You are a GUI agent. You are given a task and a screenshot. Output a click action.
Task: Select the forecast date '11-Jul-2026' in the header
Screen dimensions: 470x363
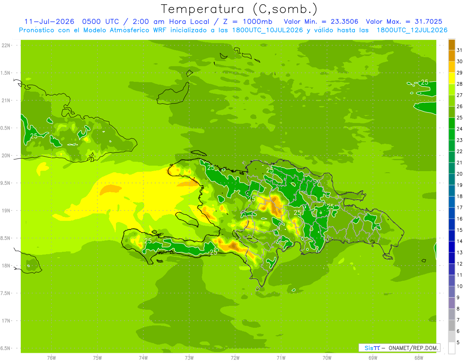pyautogui.click(x=49, y=22)
